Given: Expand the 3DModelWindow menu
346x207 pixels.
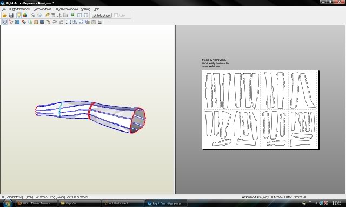Looking at the screenshot, I should point(19,9).
